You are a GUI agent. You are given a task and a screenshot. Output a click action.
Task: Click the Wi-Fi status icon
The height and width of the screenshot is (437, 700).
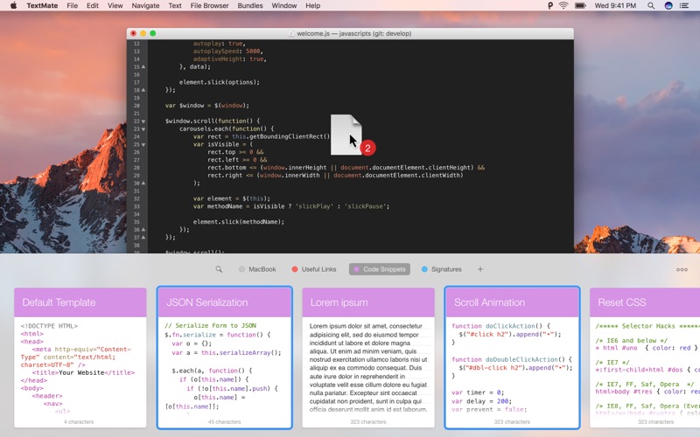coord(564,6)
